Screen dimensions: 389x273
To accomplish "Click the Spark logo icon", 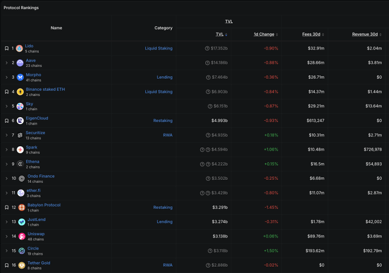I will [20, 150].
